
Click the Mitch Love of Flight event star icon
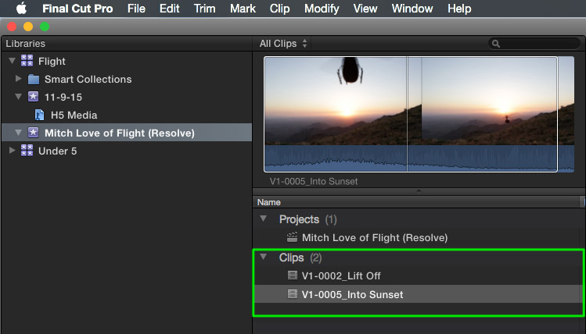34,133
